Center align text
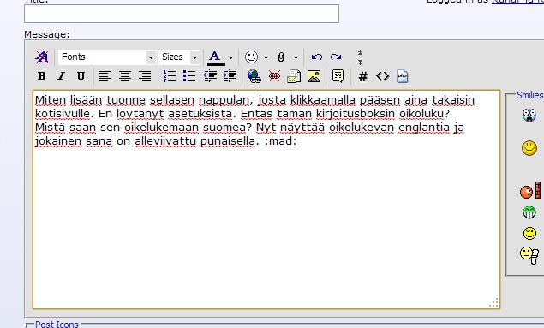Viewport: 544px width, 328px height. (x=125, y=76)
